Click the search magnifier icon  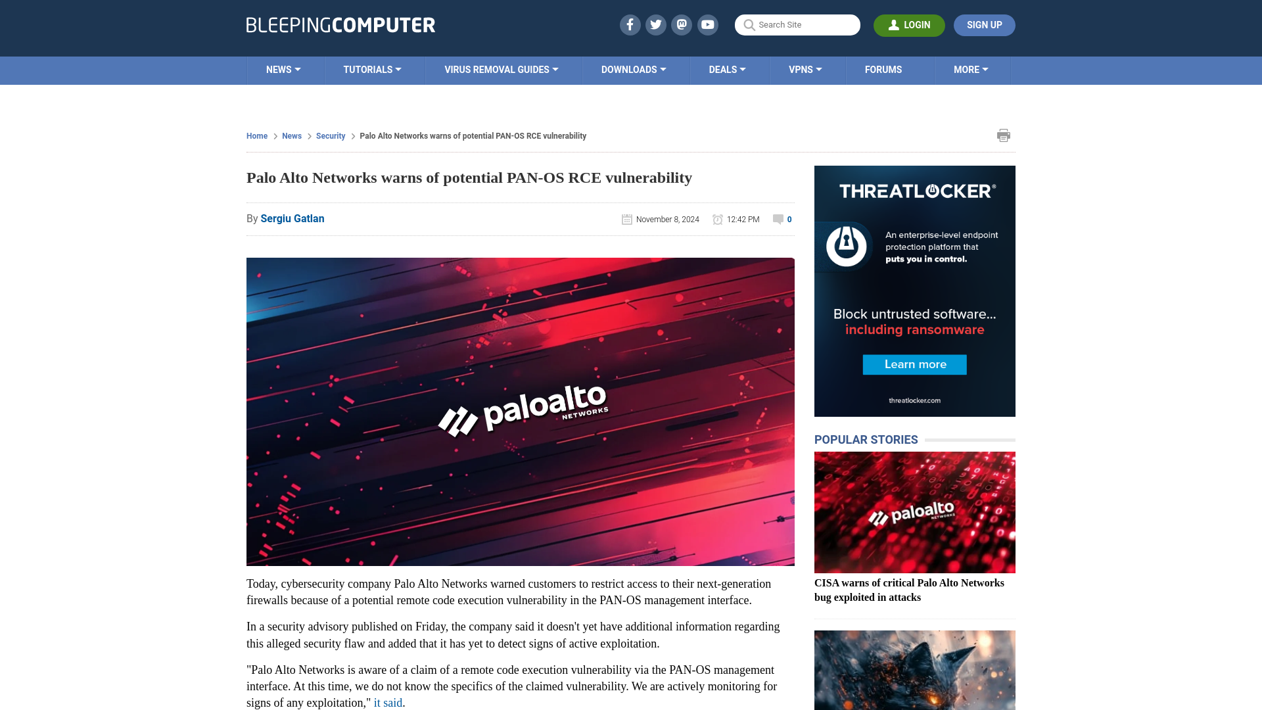pyautogui.click(x=749, y=25)
